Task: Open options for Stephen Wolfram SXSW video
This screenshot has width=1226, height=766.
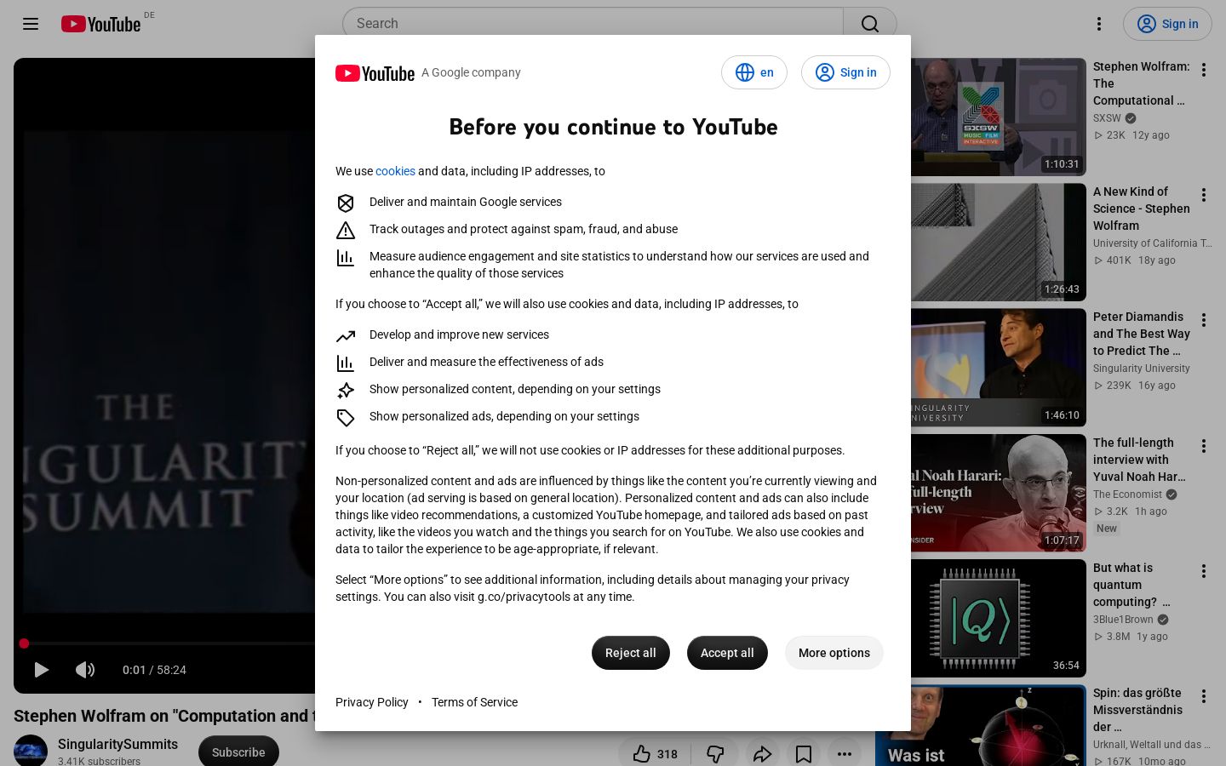Action: click(1204, 70)
